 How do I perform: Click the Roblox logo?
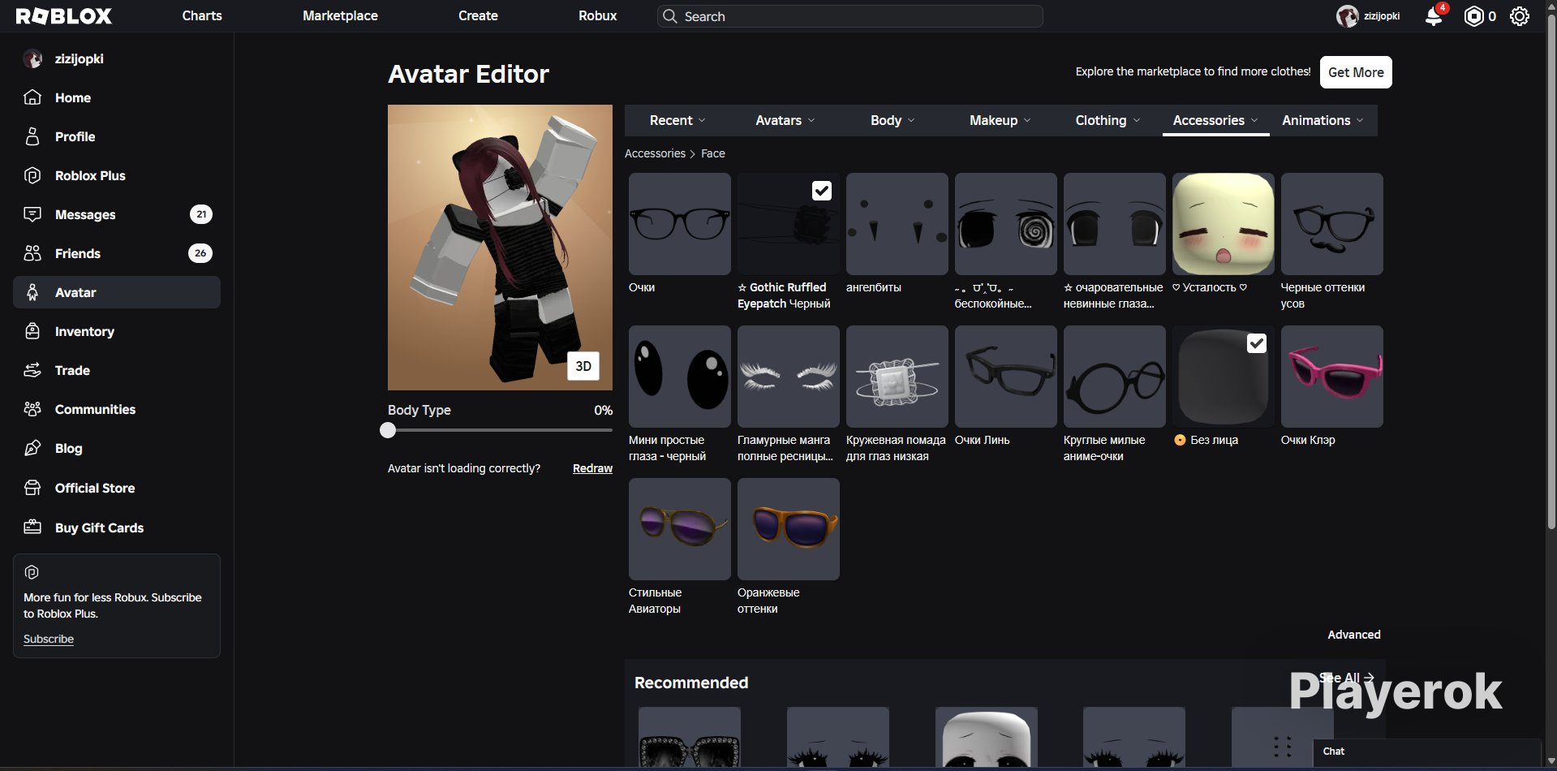click(64, 16)
